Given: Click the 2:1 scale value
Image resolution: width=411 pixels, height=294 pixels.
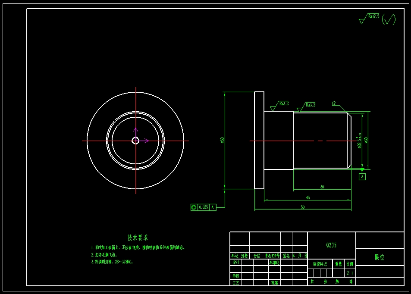Looking at the screenshot, I should pyautogui.click(x=350, y=273).
